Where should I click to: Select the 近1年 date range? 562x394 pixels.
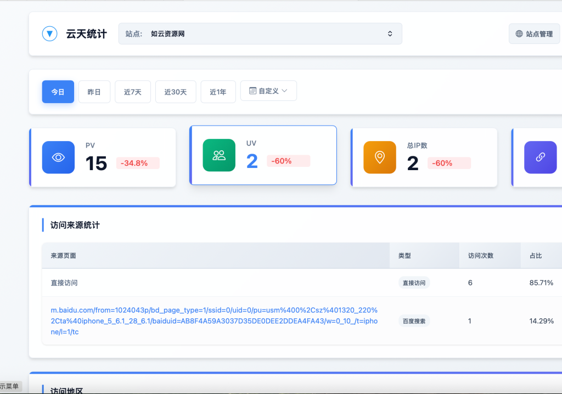point(218,92)
